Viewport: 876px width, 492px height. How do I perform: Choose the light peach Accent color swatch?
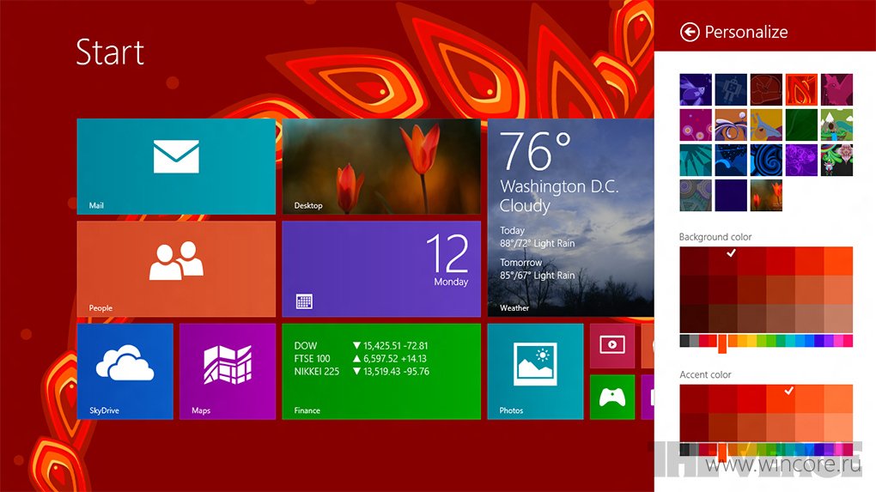[838, 427]
